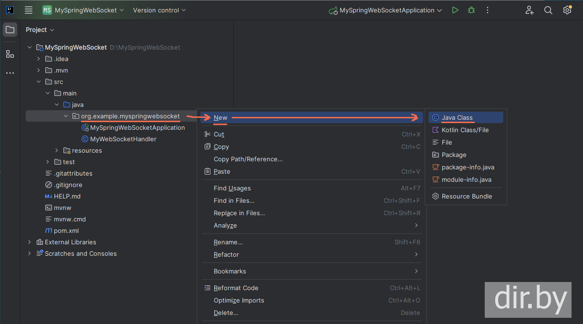Open Code With Me add-user icon
The height and width of the screenshot is (324, 583).
pos(530,10)
